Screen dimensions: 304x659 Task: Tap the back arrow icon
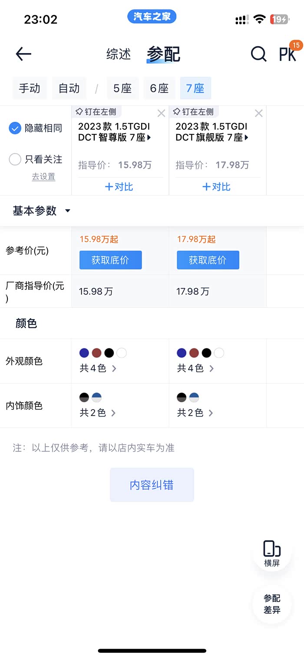[23, 54]
